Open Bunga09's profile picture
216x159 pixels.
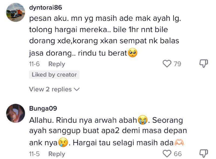[x=16, y=113]
